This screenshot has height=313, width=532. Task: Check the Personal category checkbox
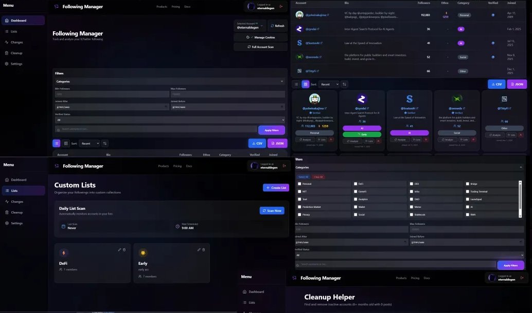point(299,184)
